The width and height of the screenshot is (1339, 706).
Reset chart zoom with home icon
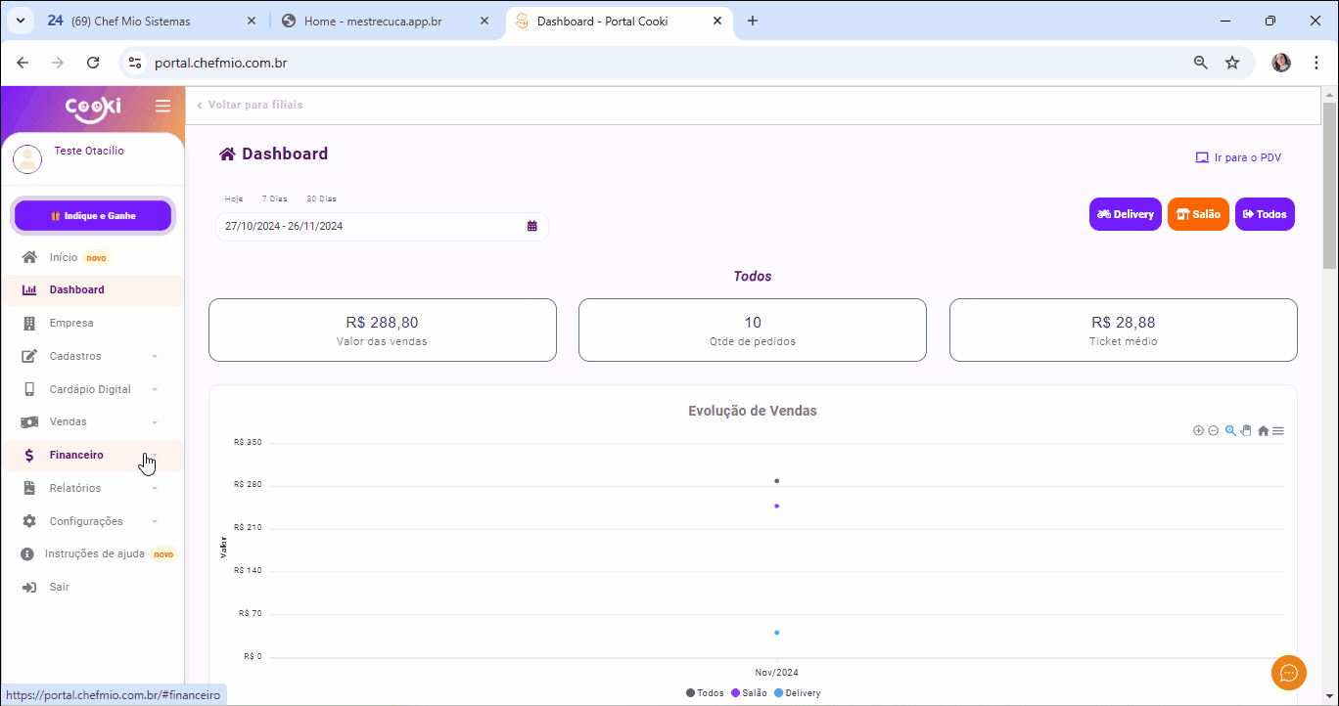pyautogui.click(x=1263, y=430)
